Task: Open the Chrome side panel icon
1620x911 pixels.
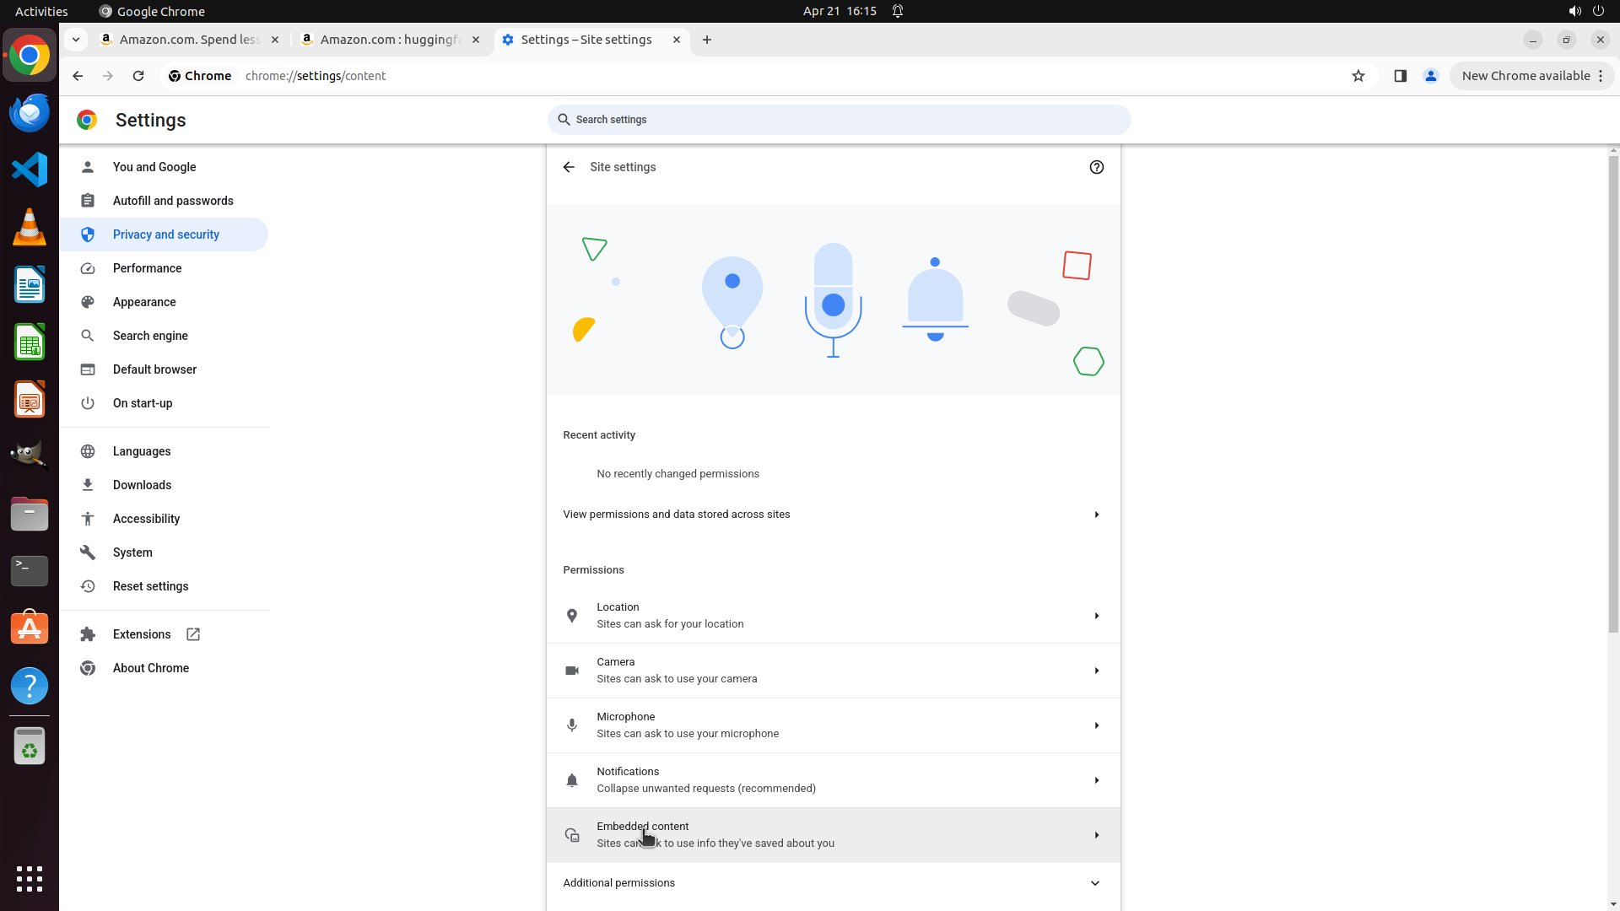Action: click(x=1400, y=76)
